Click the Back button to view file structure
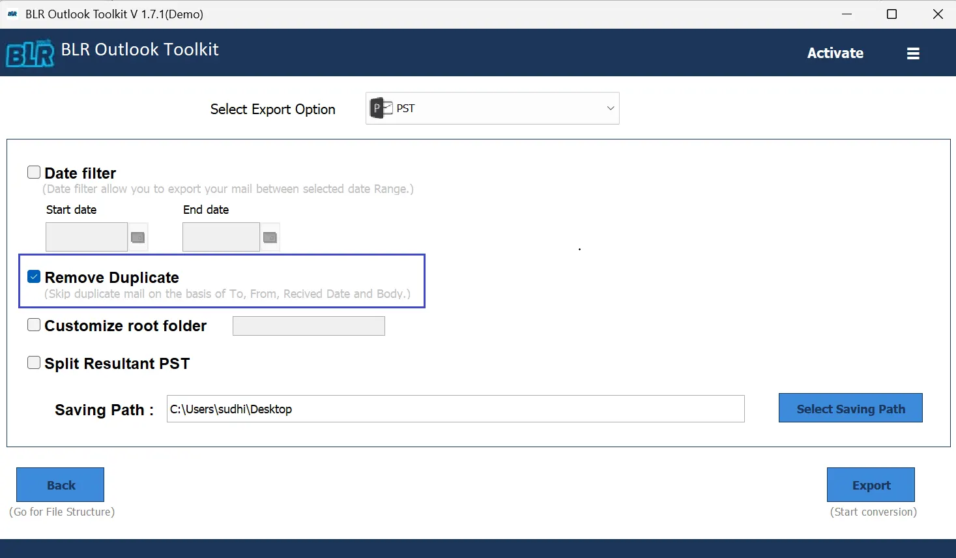 tap(59, 484)
